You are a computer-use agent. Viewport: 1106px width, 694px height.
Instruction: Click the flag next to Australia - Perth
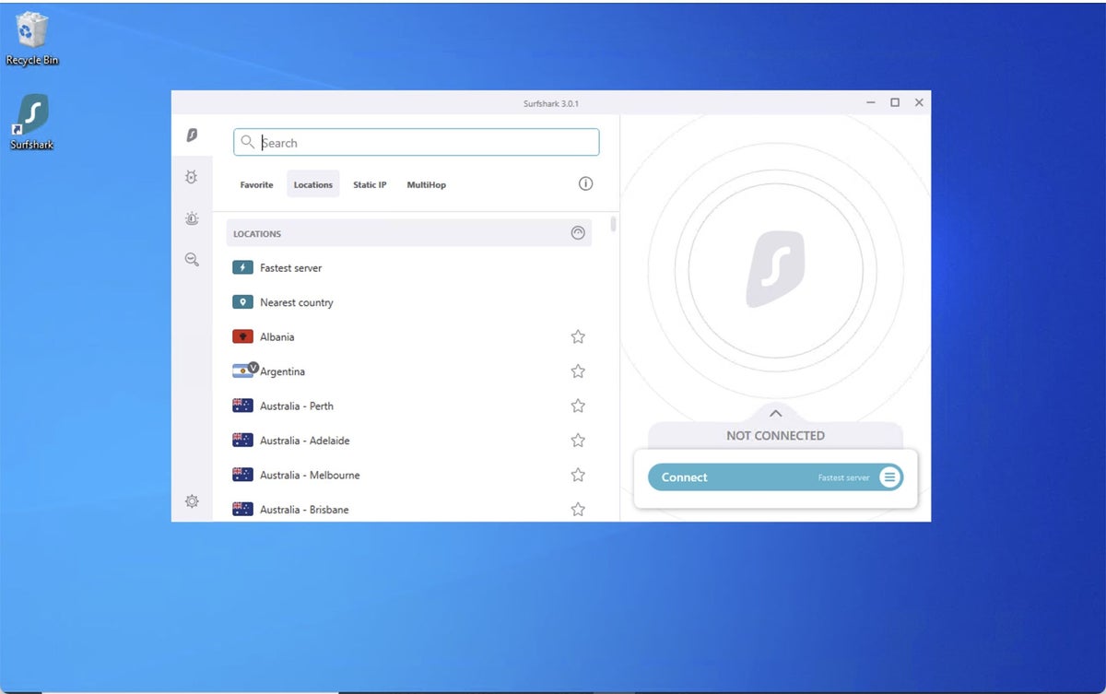click(243, 406)
